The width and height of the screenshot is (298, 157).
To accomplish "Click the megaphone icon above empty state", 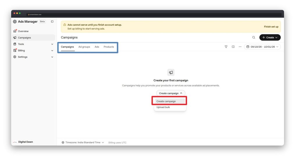I will click(171, 73).
